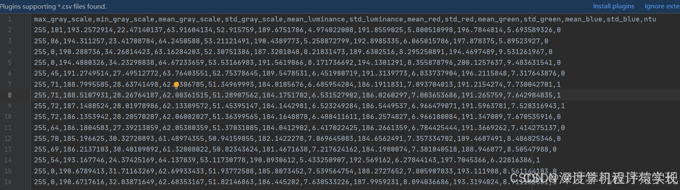Select line number 8 in the gutter
This screenshot has width=680, height=190.
pos(10,95)
